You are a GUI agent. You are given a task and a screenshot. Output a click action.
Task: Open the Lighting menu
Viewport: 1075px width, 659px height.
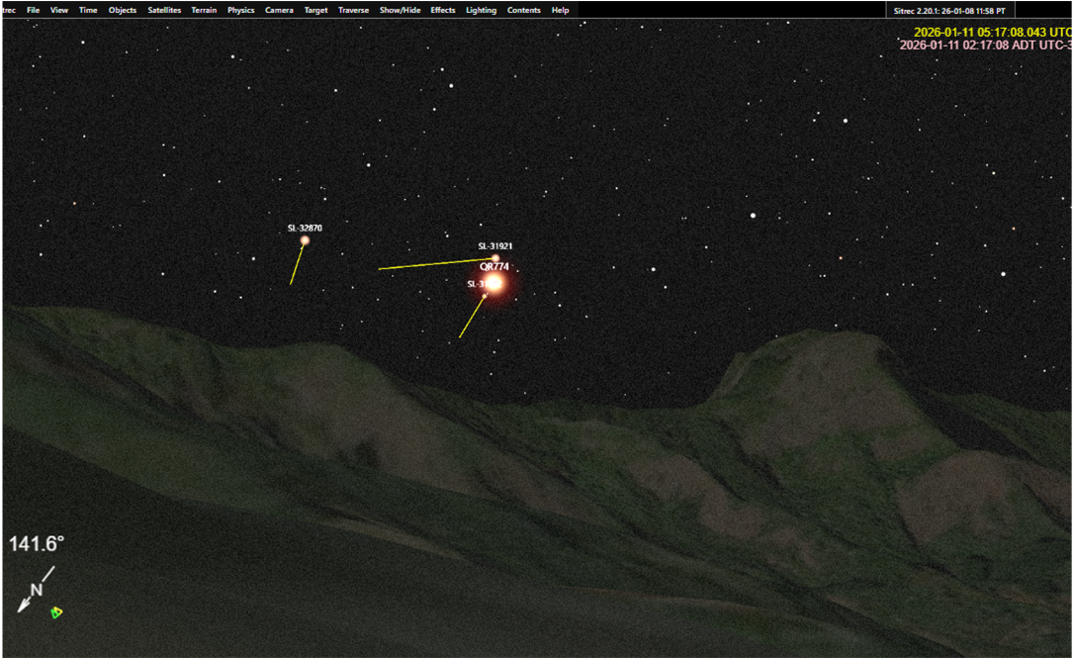click(x=482, y=10)
